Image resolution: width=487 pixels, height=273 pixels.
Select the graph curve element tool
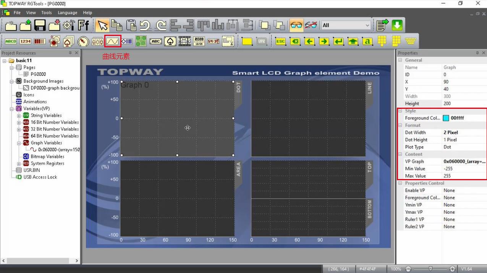pos(112,41)
